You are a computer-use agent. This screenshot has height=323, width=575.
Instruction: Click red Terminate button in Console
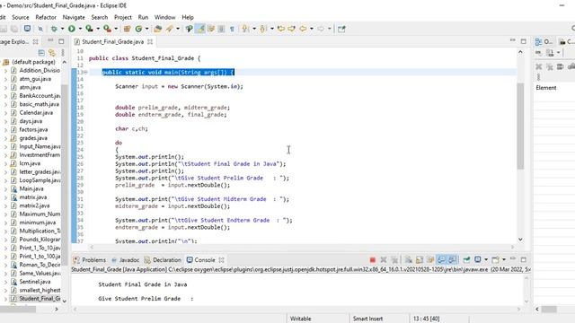[373, 259]
